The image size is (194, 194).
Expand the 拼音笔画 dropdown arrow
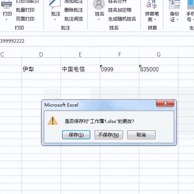pyautogui.click(x=155, y=20)
